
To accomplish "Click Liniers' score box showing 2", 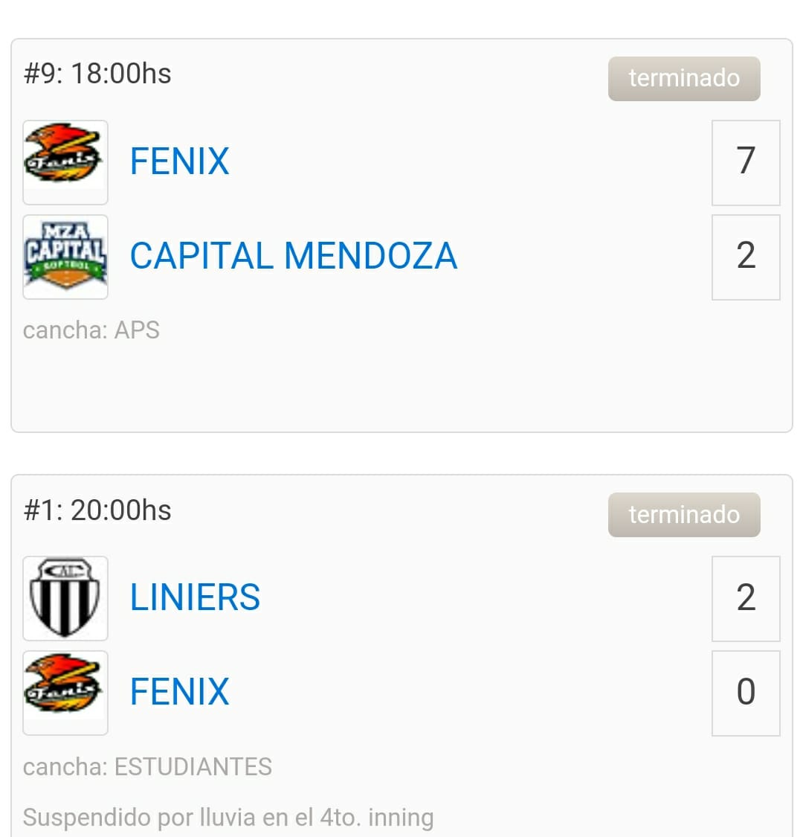I will tap(745, 598).
